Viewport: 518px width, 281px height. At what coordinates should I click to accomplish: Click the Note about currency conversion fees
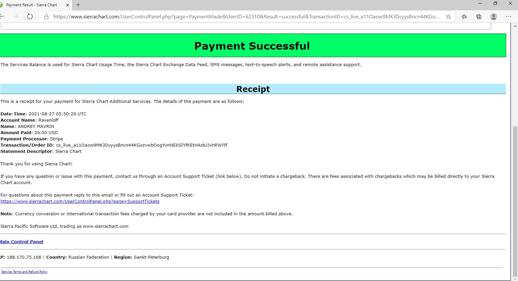146,214
